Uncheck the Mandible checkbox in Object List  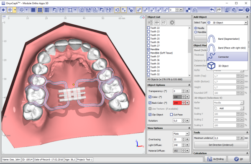point(149,49)
